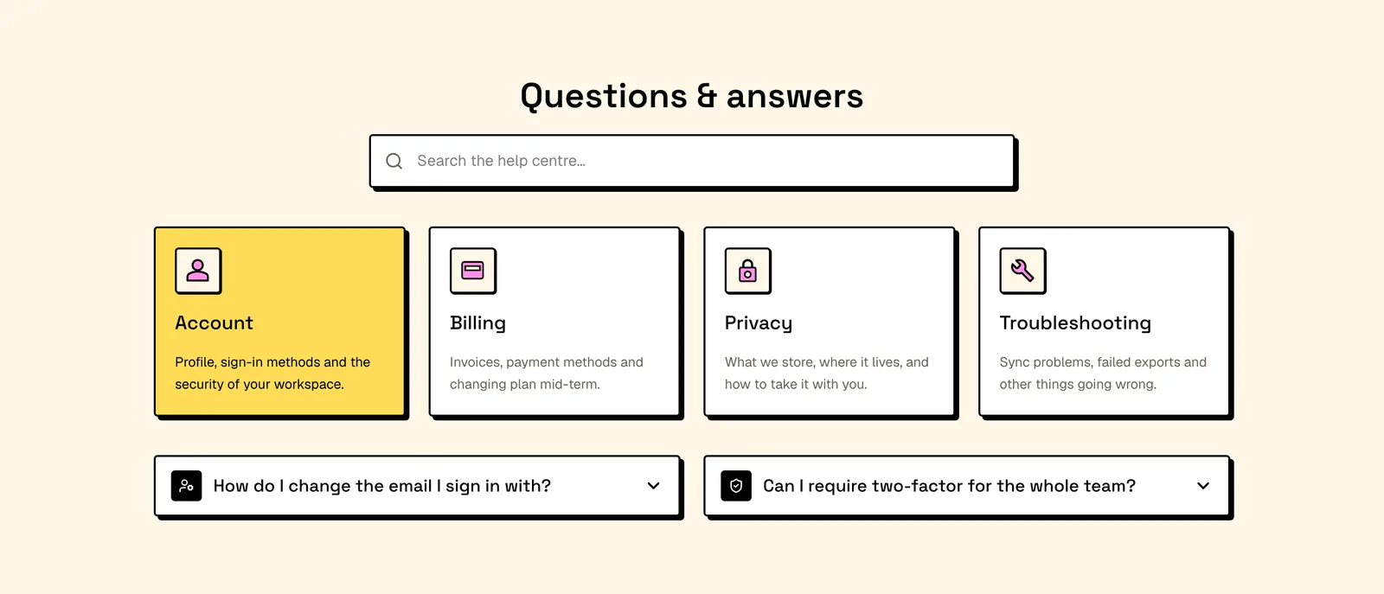This screenshot has height=594, width=1384.
Task: Open "Can I require two-factor for the whole team?"
Action: point(967,486)
